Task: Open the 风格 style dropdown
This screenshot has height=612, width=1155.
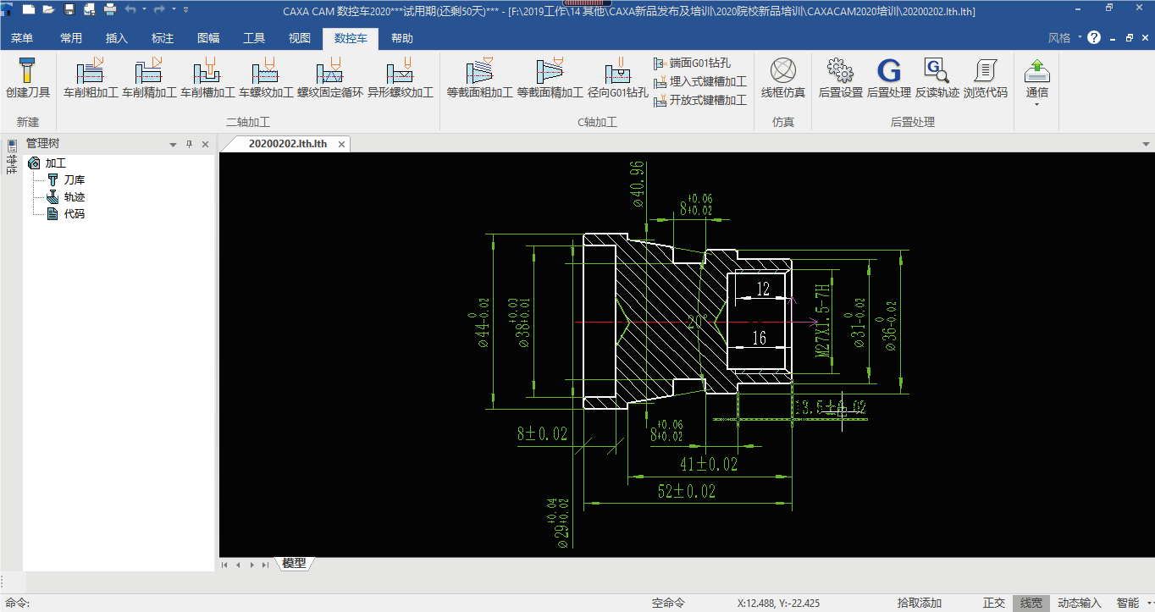Action: coord(1065,38)
